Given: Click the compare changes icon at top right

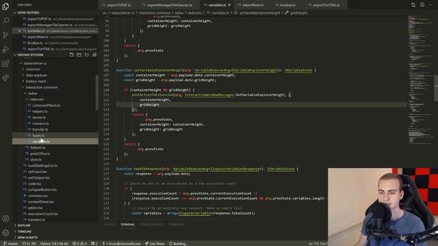Looking at the screenshot, I should [x=413, y=5].
